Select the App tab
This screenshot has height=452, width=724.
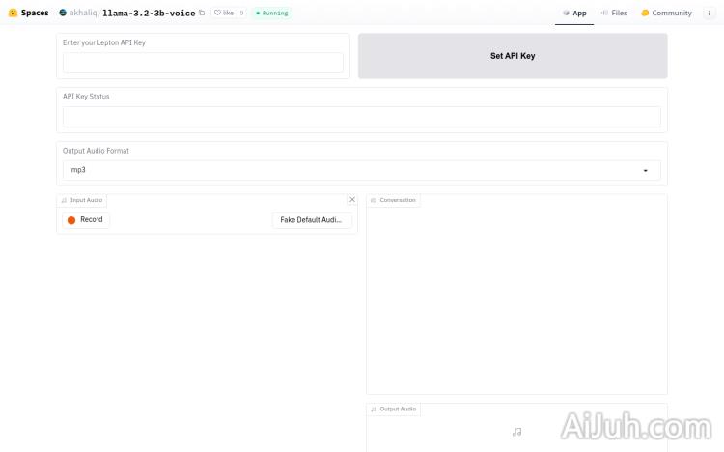pos(574,13)
